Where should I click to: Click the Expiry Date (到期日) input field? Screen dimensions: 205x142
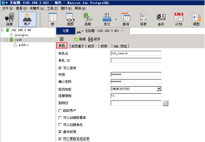pos(136,103)
